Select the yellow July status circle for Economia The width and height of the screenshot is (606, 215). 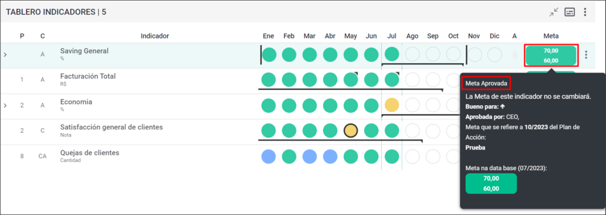(x=392, y=105)
